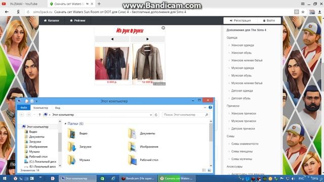Click the Регистрация button
This screenshot has height=182, width=324.
coord(240,21)
